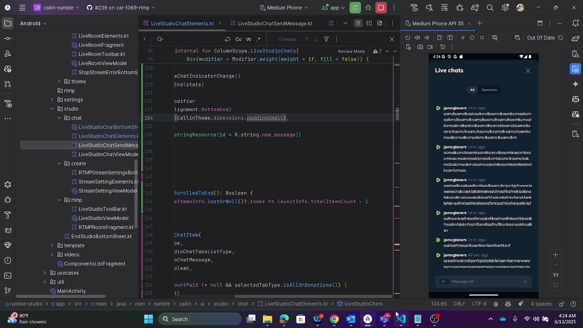
Task: Collapse the chat folder in project tree
Action: [x=59, y=118]
